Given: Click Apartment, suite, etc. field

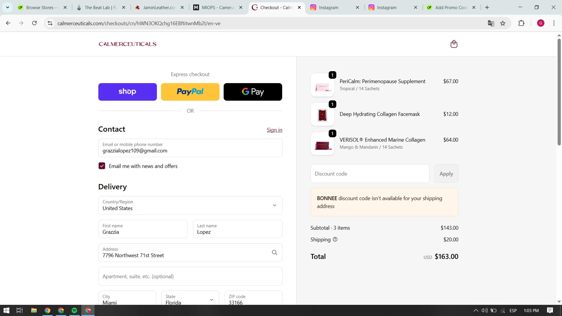Looking at the screenshot, I should click(x=190, y=276).
